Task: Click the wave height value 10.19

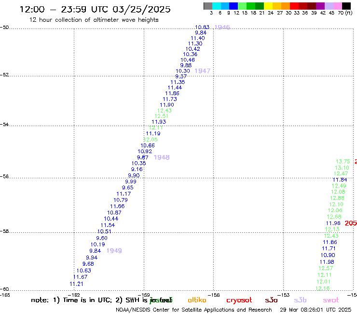Action: (97, 244)
